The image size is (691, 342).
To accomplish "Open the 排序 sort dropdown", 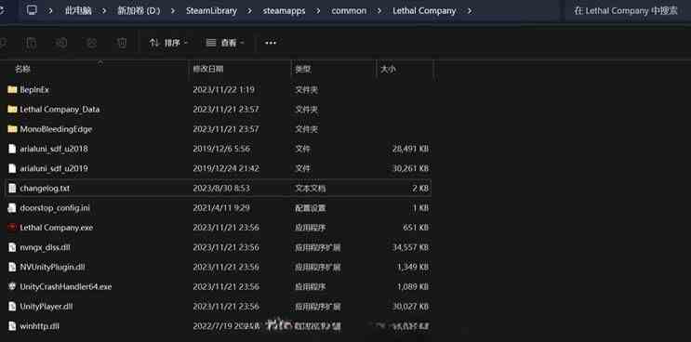I will coord(168,43).
